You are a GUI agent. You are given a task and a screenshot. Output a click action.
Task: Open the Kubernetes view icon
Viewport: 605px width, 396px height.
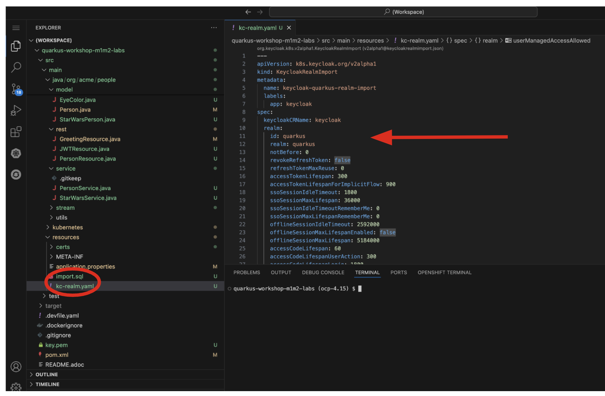[16, 153]
